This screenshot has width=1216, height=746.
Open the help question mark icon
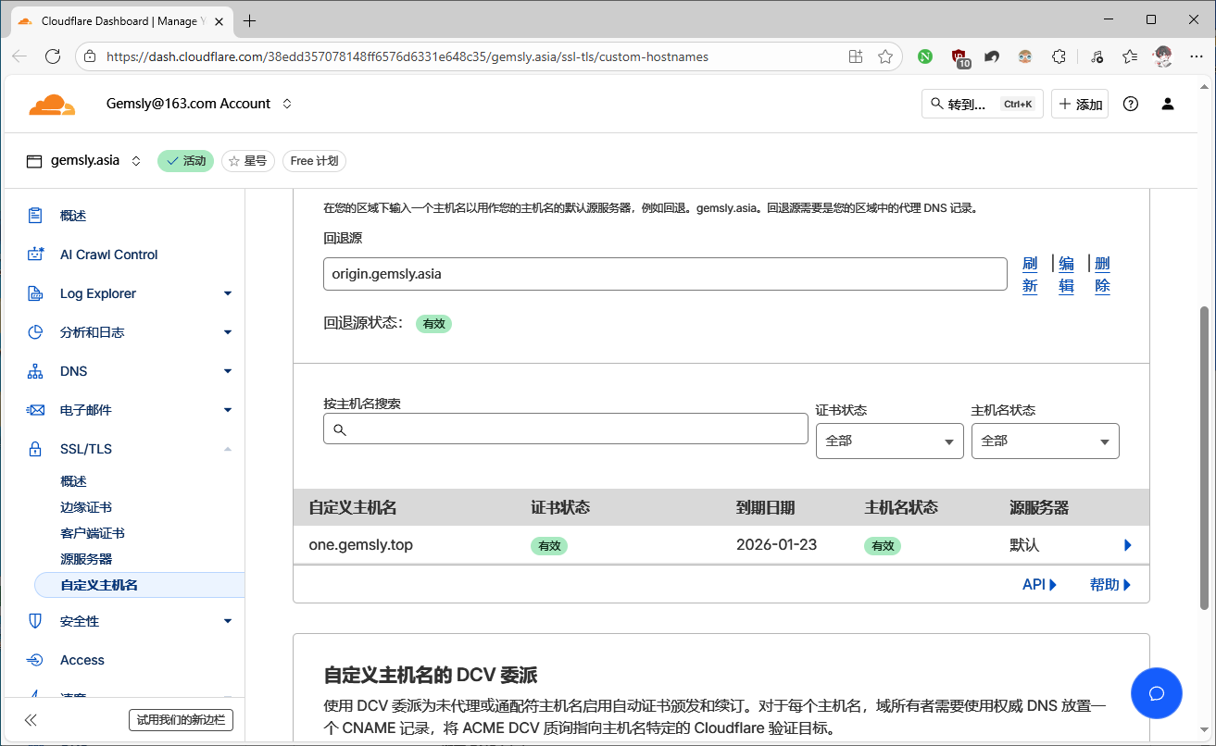pos(1130,104)
